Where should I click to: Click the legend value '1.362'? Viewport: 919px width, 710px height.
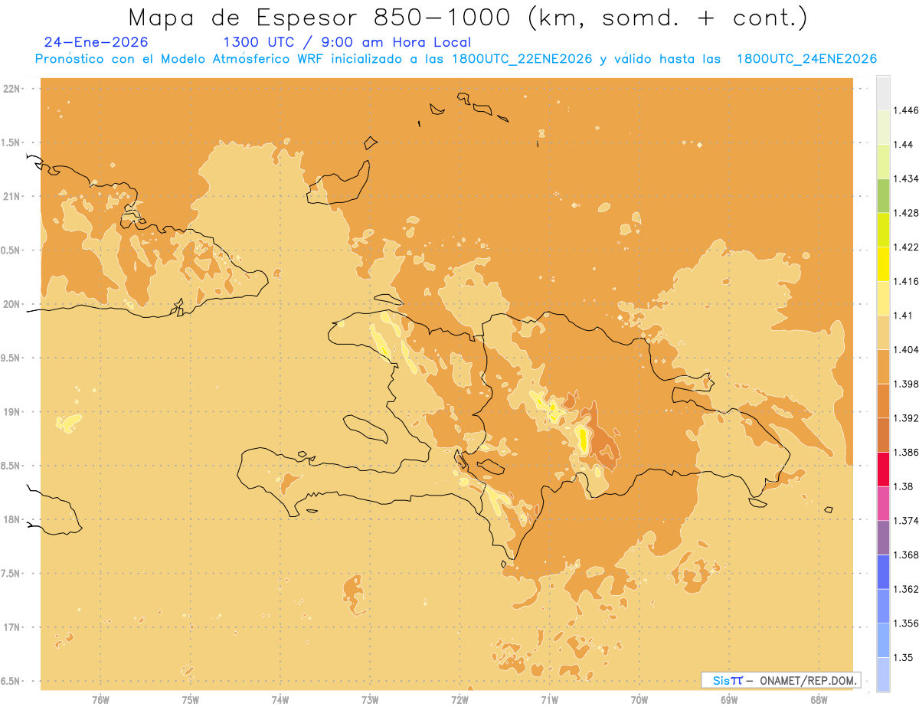(906, 589)
